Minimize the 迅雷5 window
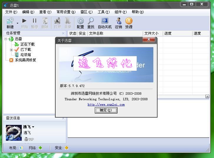The image size is (214, 158). 184,4
